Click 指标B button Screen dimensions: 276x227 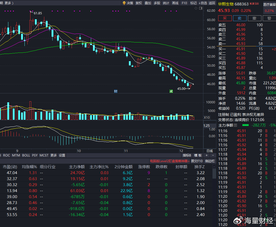[x=187, y=155]
